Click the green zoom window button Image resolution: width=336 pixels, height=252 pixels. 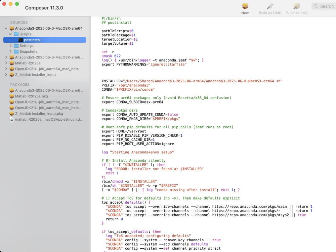[x=17, y=4]
